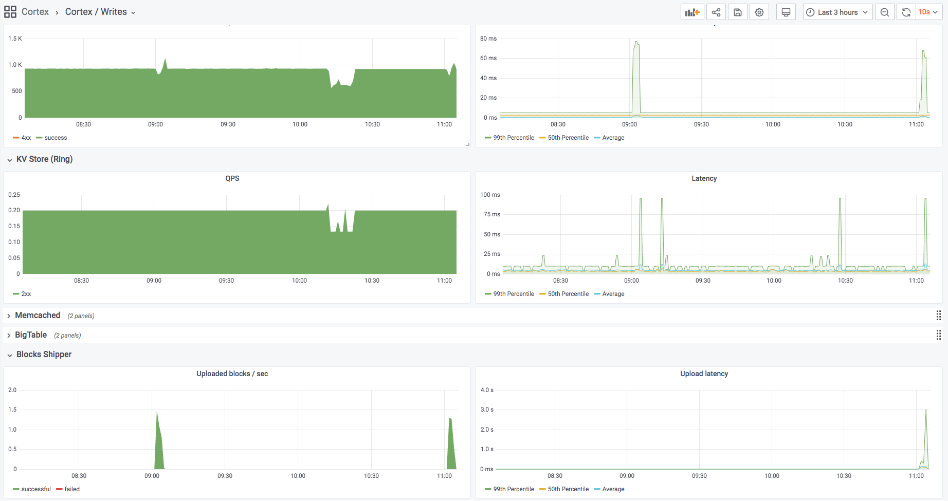Open the 10s refresh interval dropdown

928,12
